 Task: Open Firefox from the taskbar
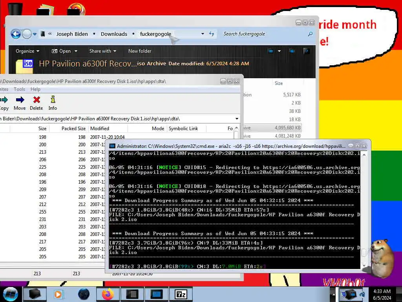click(x=108, y=294)
